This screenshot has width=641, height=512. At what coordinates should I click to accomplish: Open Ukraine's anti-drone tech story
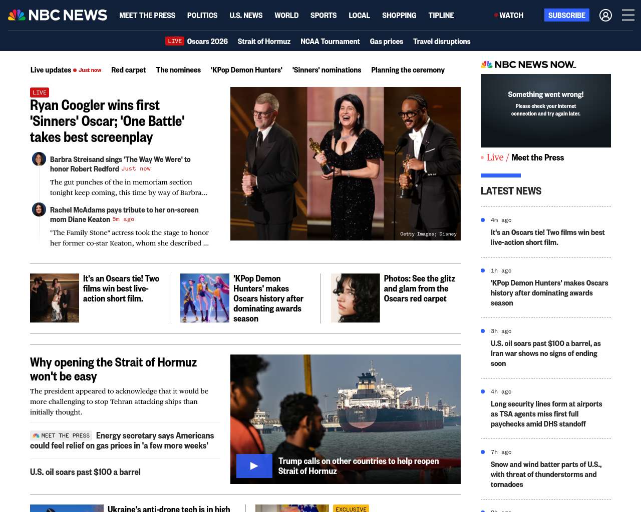169,508
